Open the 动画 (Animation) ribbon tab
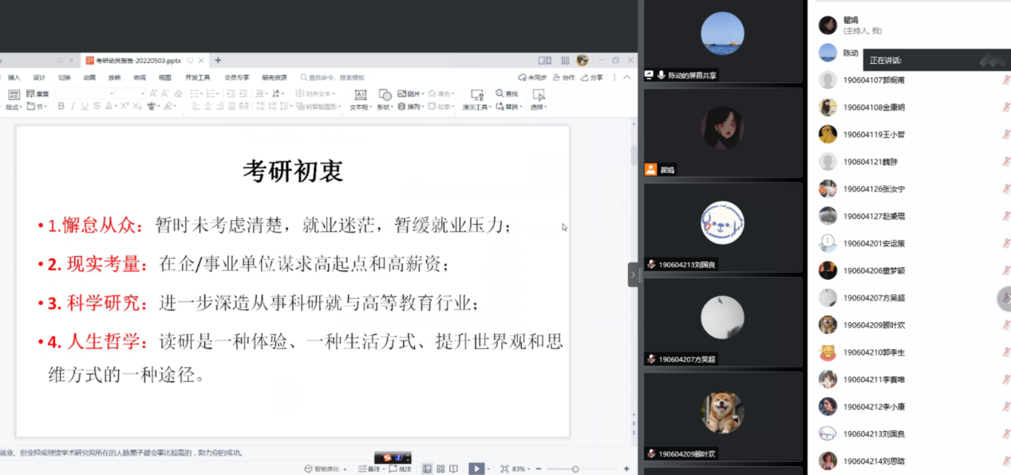 pos(89,77)
